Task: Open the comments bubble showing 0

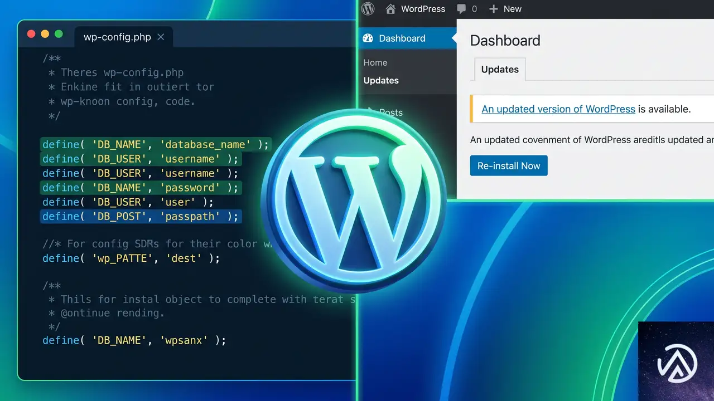Action: pos(466,9)
